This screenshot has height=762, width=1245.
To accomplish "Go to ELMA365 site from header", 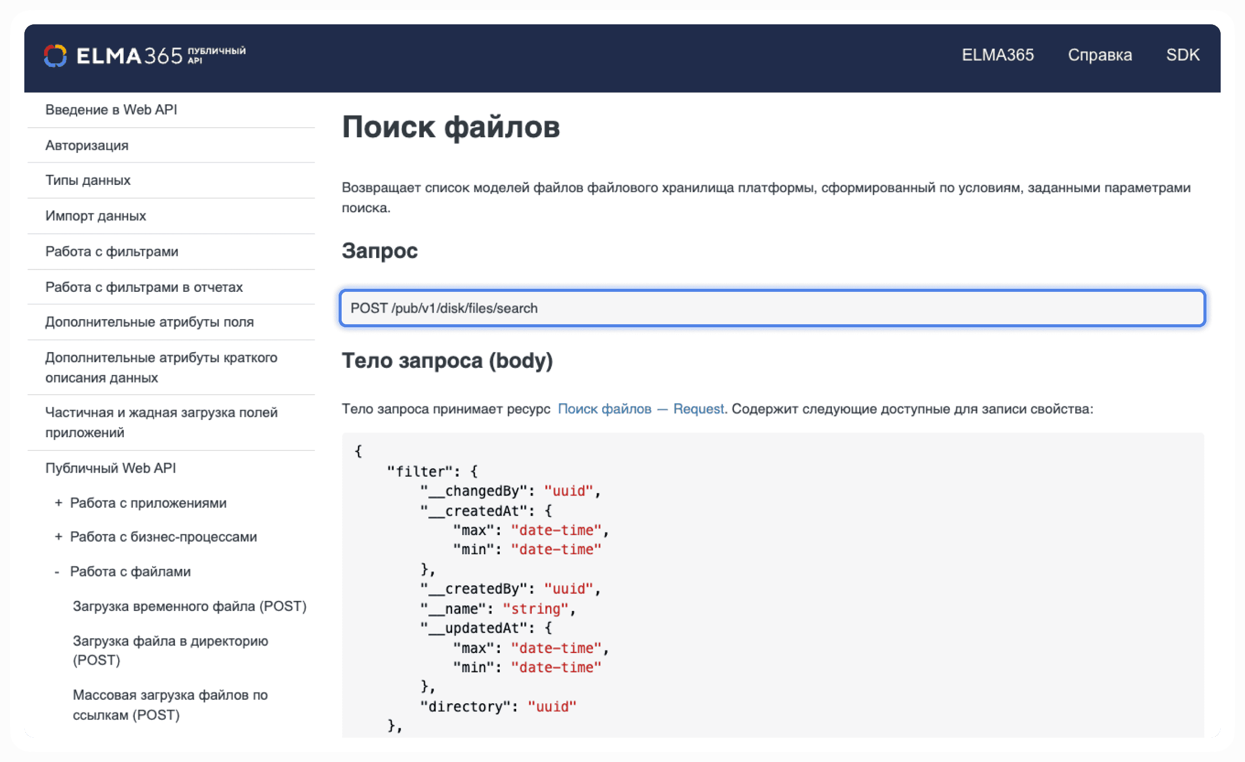I will (997, 55).
